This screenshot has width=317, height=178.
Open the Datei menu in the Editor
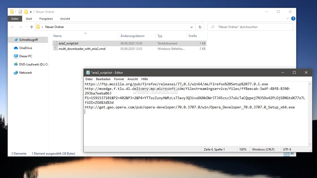coord(89,79)
